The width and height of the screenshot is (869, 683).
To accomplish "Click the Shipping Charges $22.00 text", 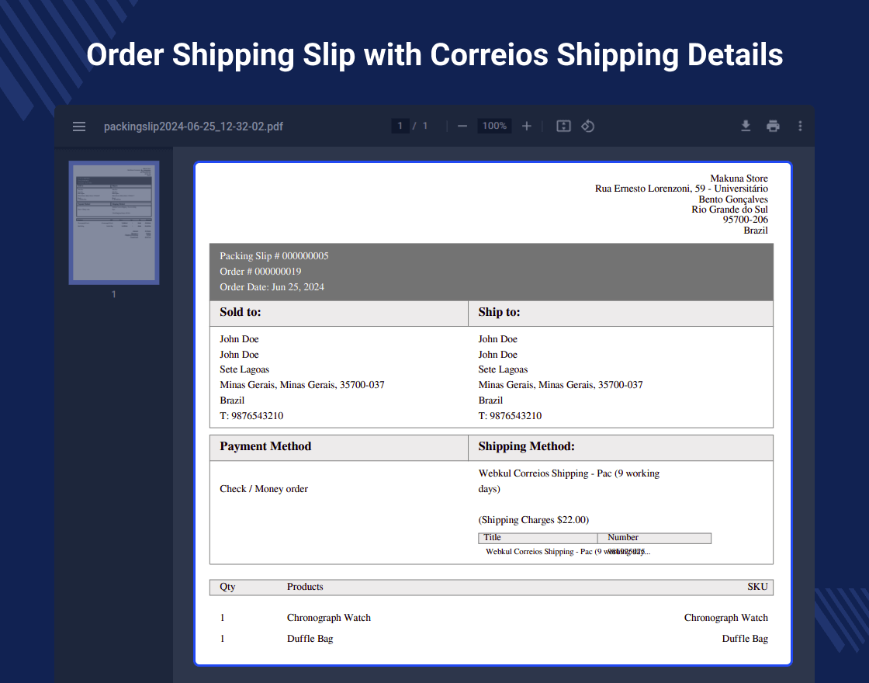I will pos(533,520).
